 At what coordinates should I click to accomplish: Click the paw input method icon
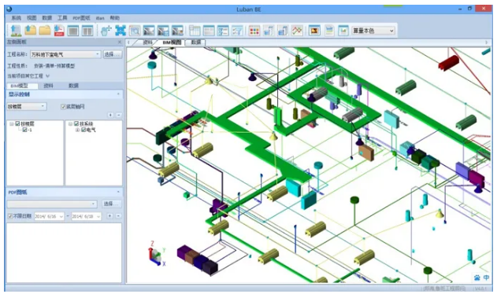pos(477,277)
